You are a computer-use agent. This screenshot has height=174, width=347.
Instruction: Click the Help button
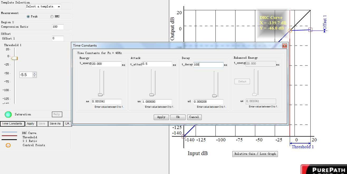point(57,114)
